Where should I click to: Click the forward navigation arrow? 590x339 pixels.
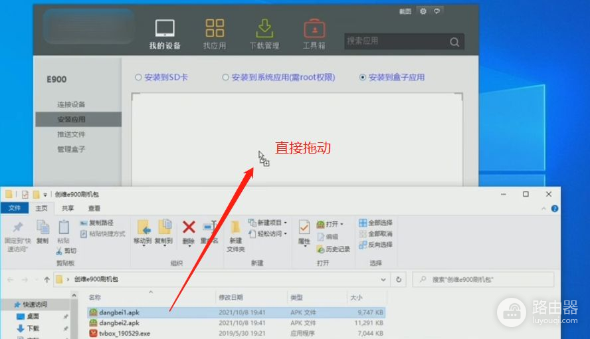(25, 280)
